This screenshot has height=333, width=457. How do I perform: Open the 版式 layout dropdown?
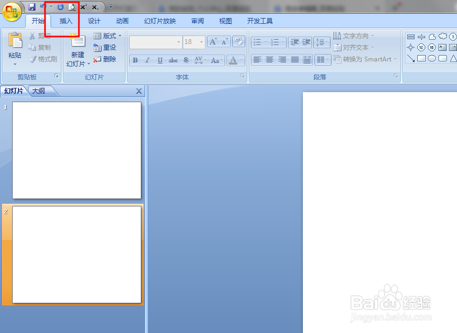(107, 36)
